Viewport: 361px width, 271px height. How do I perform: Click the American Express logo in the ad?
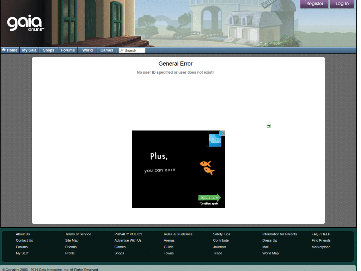pos(215,140)
